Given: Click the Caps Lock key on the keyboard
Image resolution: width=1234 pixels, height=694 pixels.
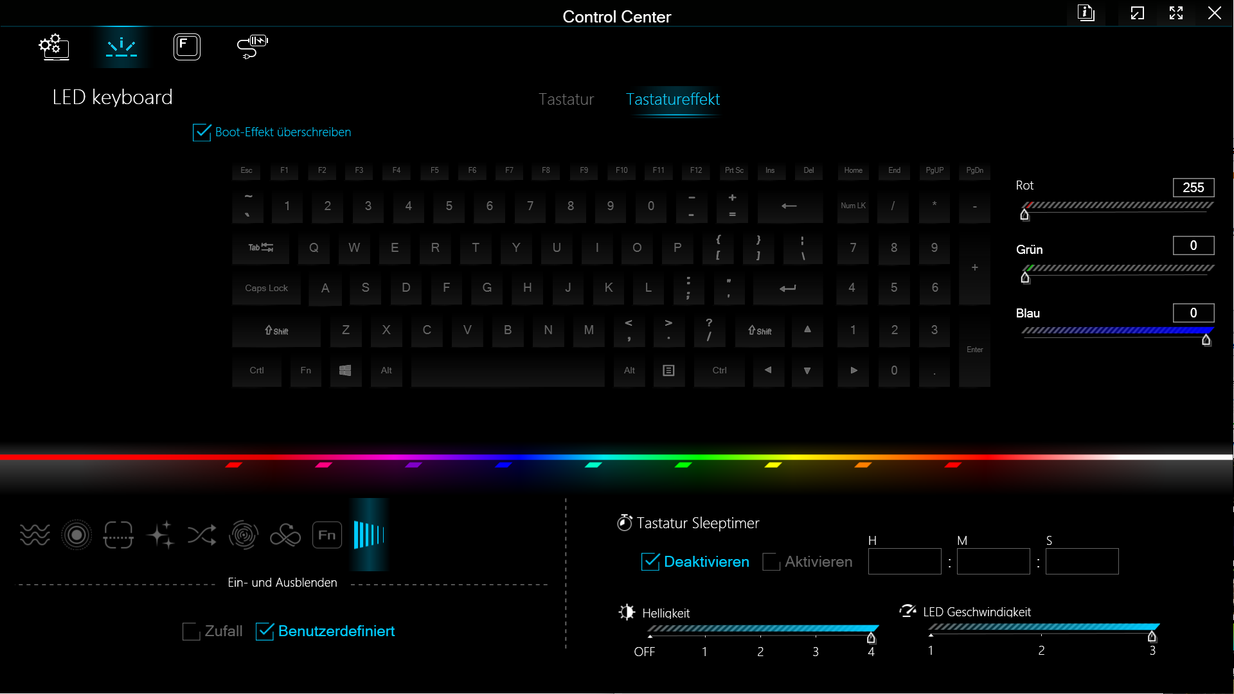Looking at the screenshot, I should 266,289.
